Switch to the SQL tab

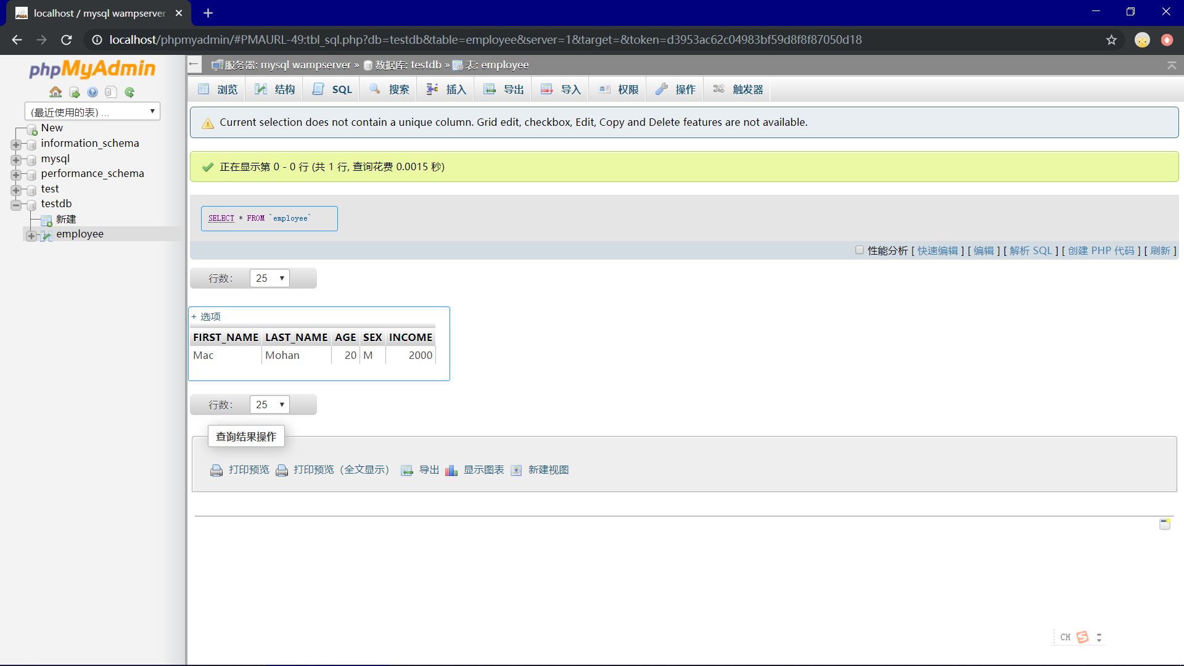click(x=332, y=89)
